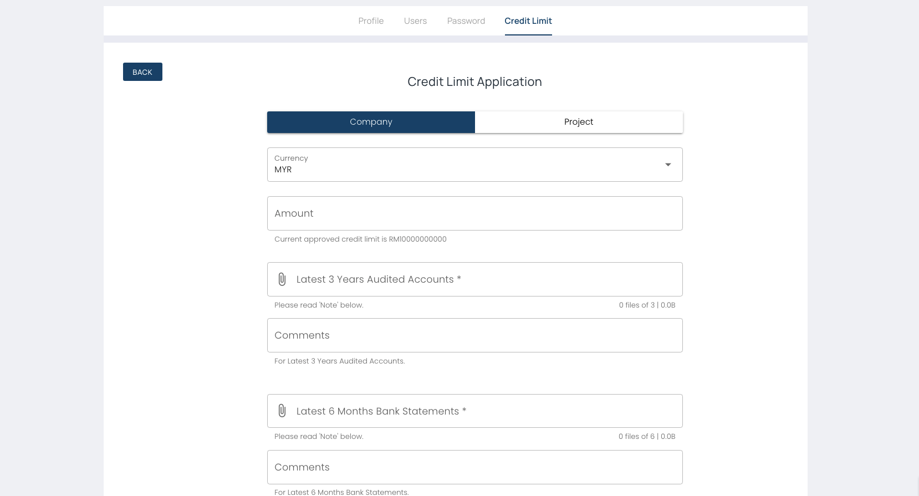Go to the Password tab
Screen dimensions: 919x496
click(x=466, y=21)
